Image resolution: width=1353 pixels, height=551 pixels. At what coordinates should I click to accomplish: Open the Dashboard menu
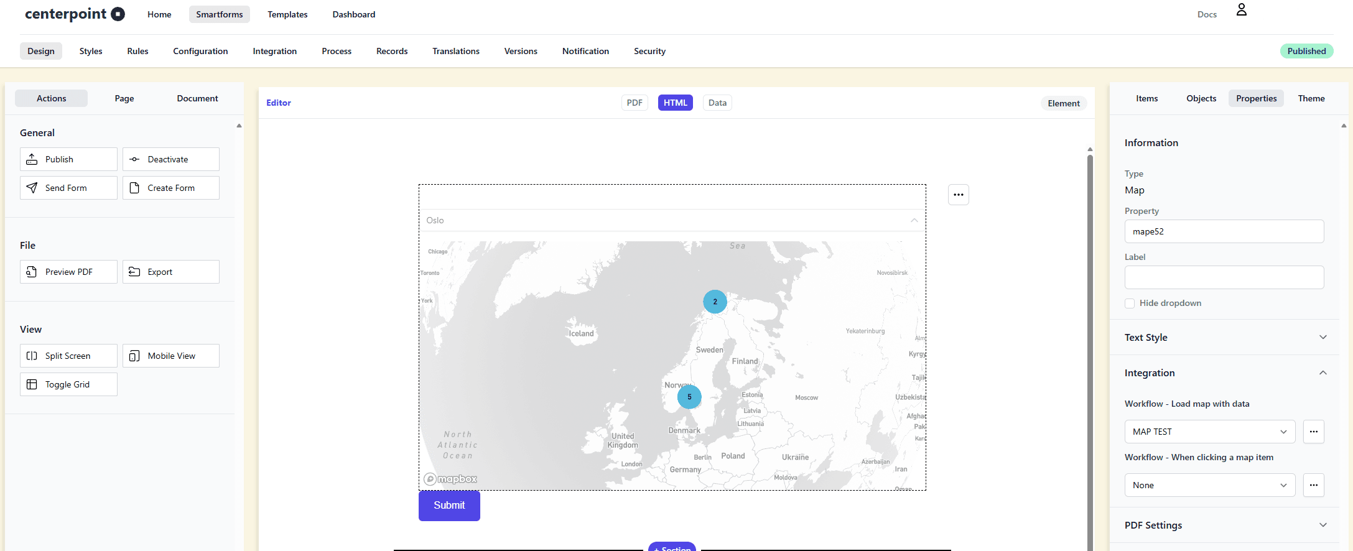(354, 14)
